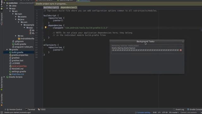The width and height of the screenshot is (202, 114).
Task: Click the lightbulb intention icon
Action: (45, 28)
